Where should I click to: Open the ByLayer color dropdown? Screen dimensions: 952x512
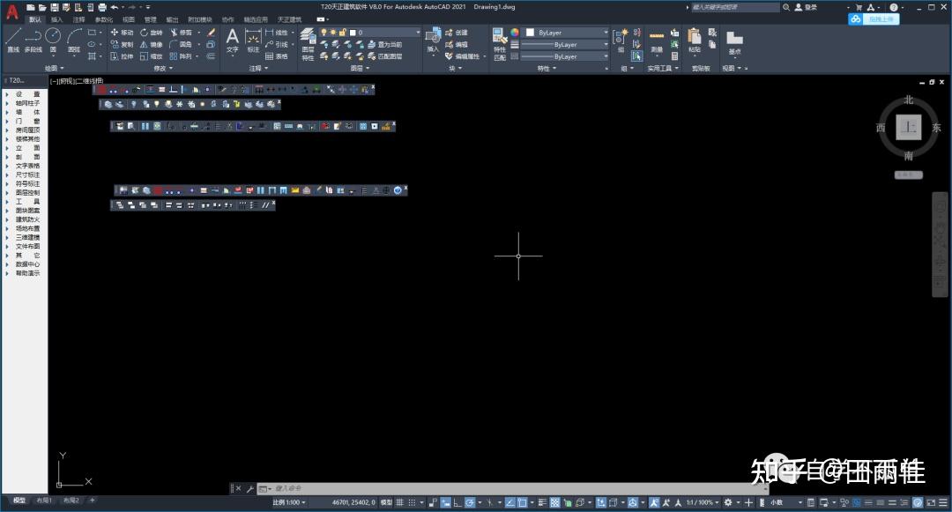pos(566,32)
